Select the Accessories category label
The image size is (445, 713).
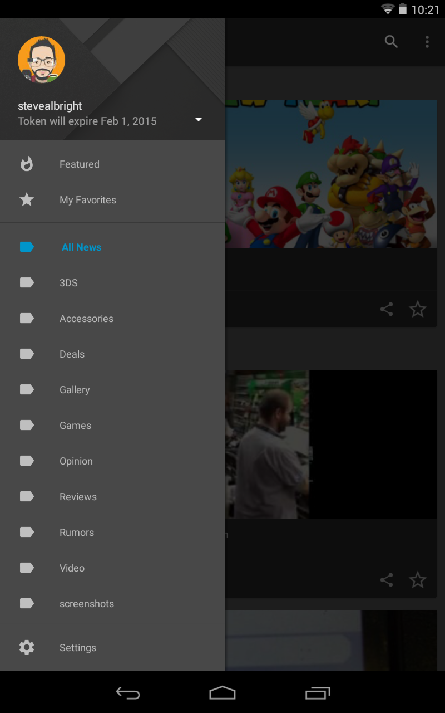pos(86,319)
